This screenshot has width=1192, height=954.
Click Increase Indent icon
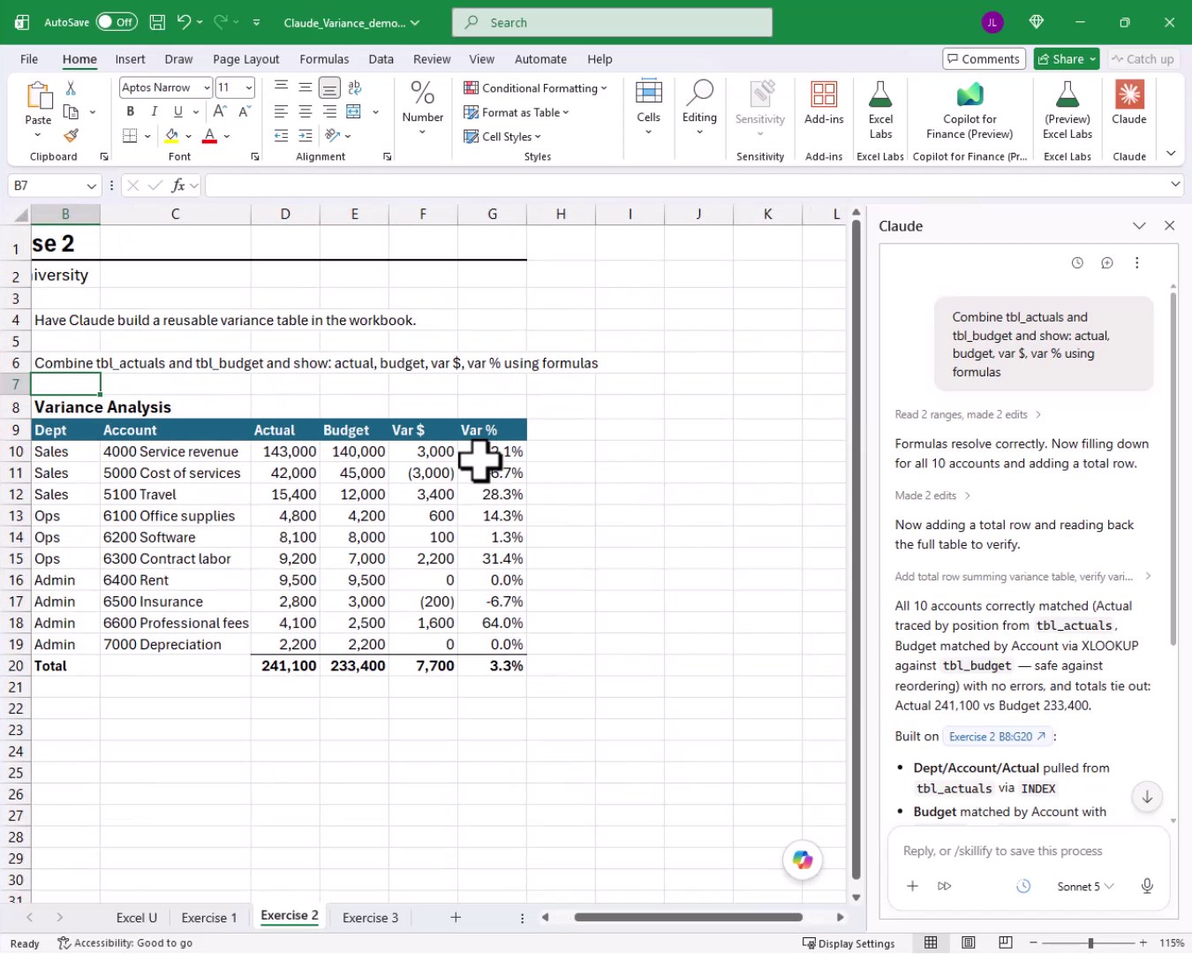coord(305,135)
